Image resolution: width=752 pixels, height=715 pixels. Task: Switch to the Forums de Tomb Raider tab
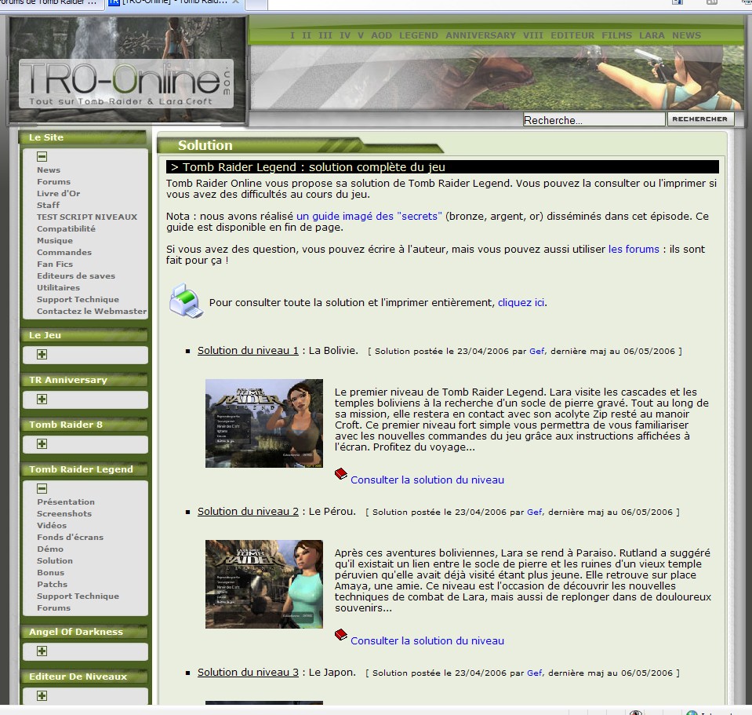tap(50, 4)
